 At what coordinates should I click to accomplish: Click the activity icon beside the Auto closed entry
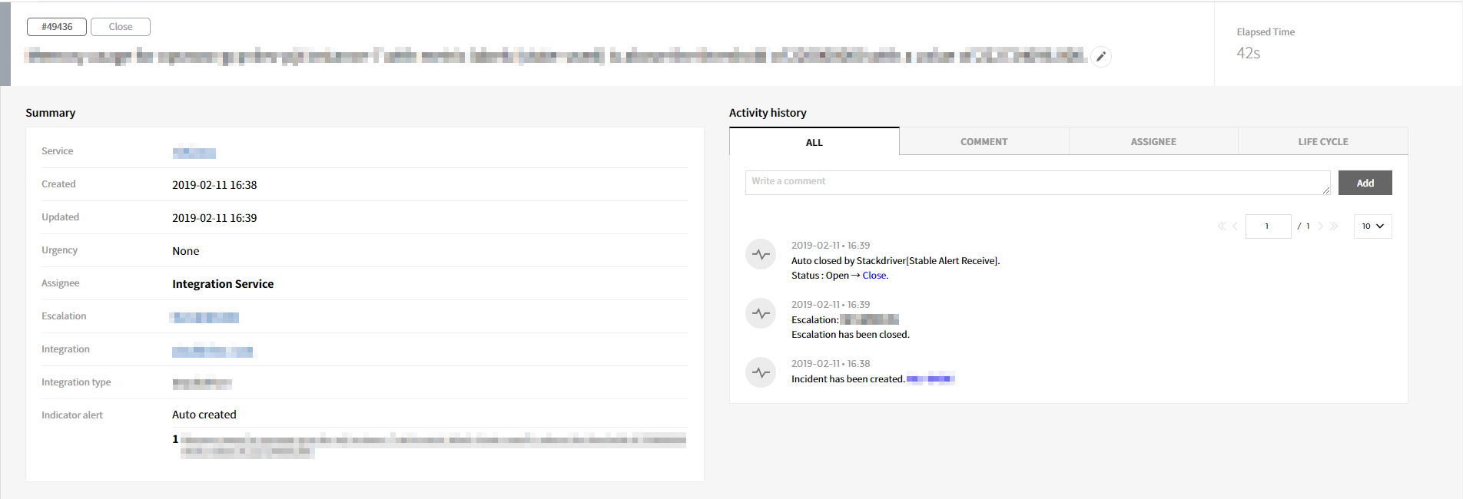click(x=761, y=254)
